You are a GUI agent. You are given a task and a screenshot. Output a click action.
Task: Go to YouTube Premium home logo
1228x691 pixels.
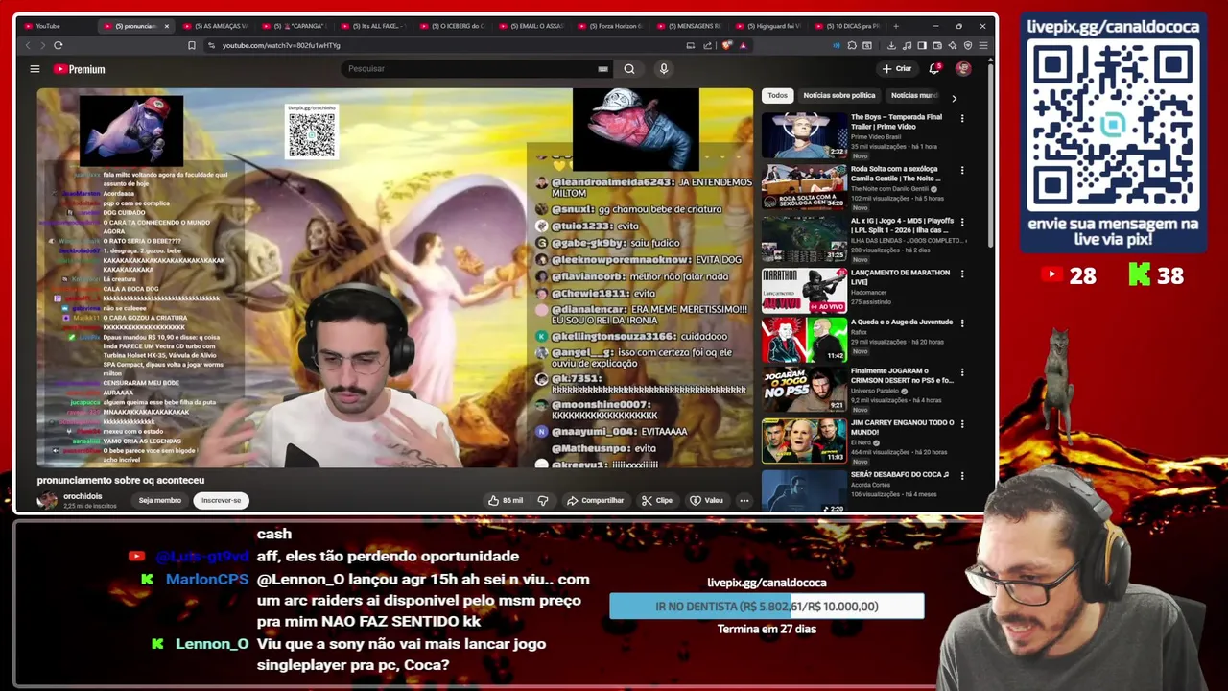80,69
